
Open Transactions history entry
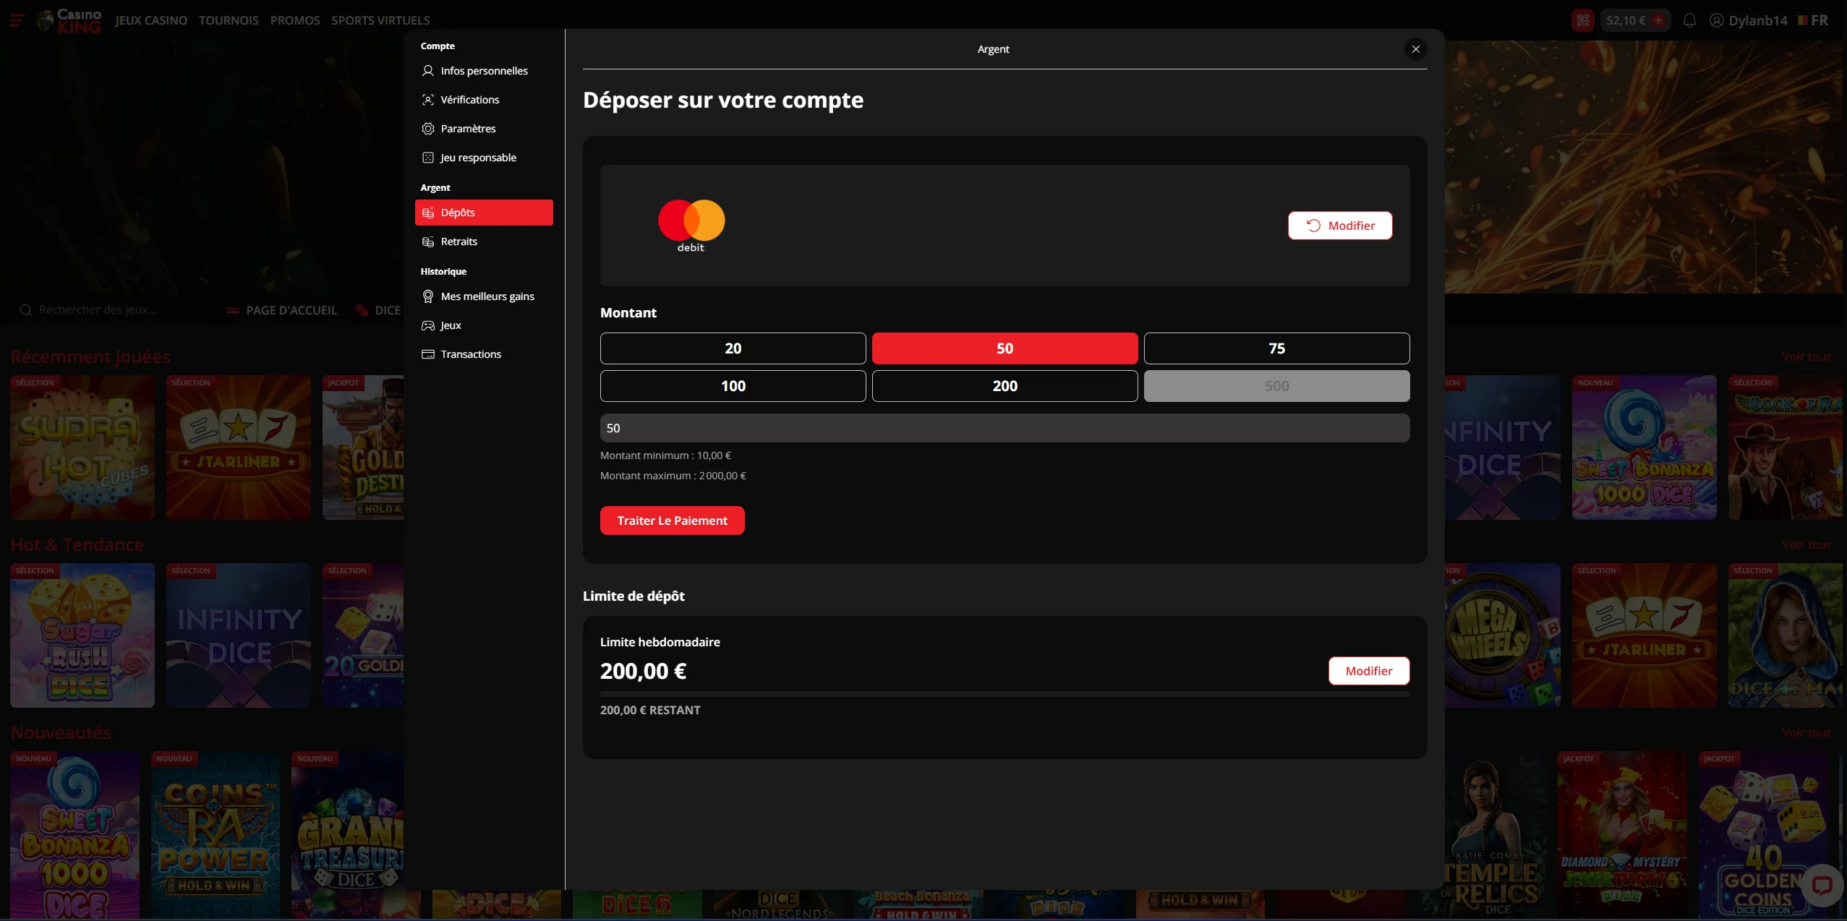coord(470,354)
